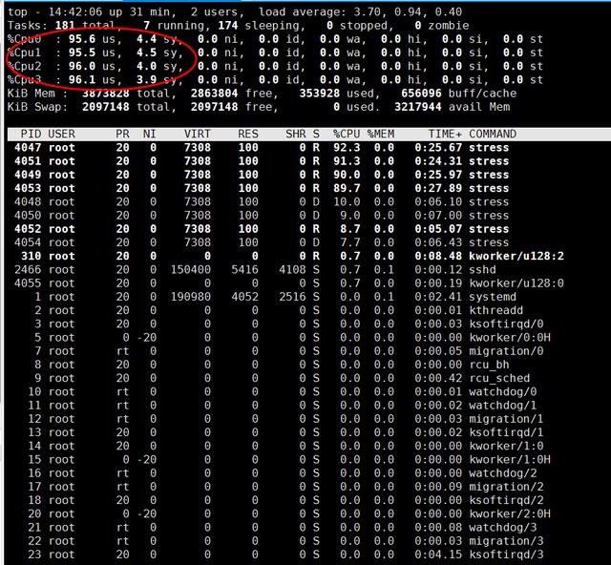The width and height of the screenshot is (611, 565).
Task: Click PID 4048 in the process list
Action: (28, 201)
